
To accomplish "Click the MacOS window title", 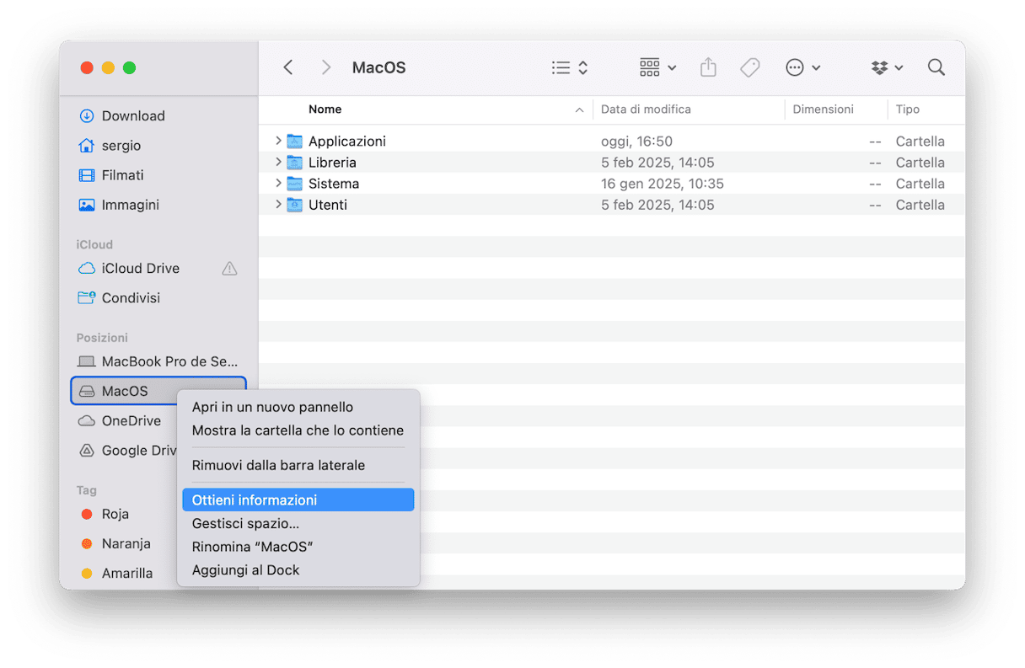I will 378,68.
